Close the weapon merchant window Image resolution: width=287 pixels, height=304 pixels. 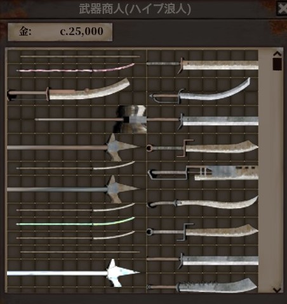(282, 9)
